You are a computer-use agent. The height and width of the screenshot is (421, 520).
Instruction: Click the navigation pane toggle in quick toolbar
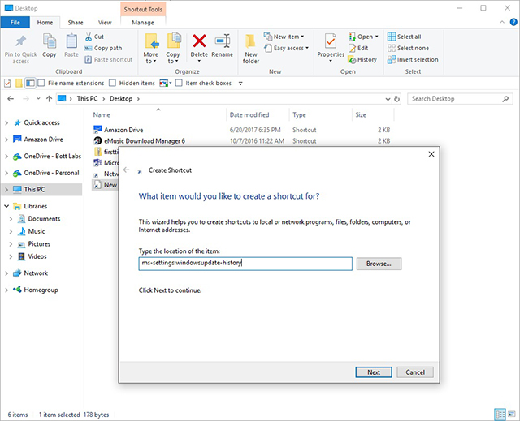(30, 83)
